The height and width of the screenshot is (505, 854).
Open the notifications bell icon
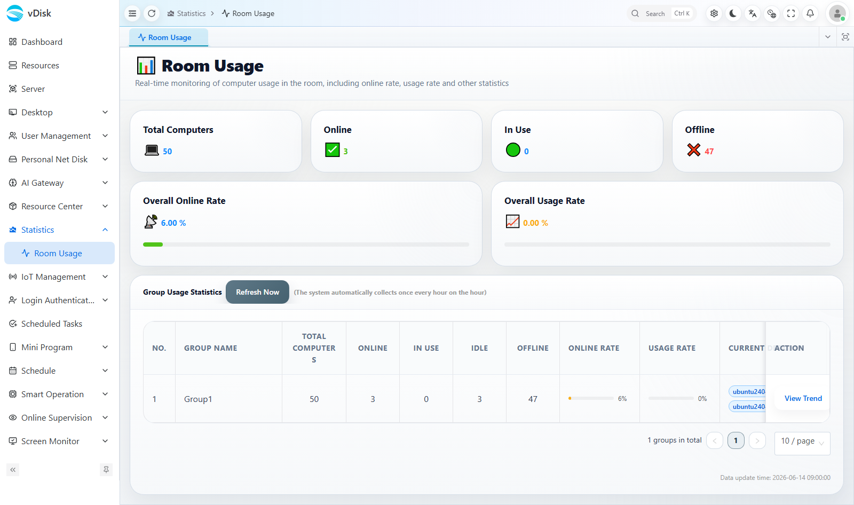(x=810, y=13)
